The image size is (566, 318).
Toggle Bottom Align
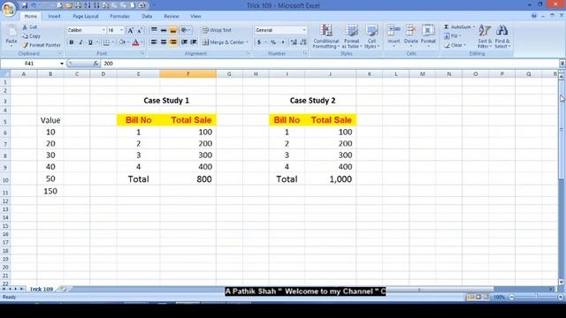(173, 30)
